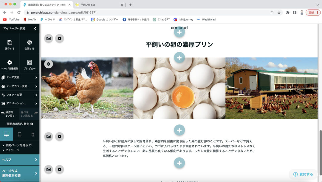Screen dimensions: 322x182
Task: Select the eggs in carton photo
Action: click(x=179, y=88)
